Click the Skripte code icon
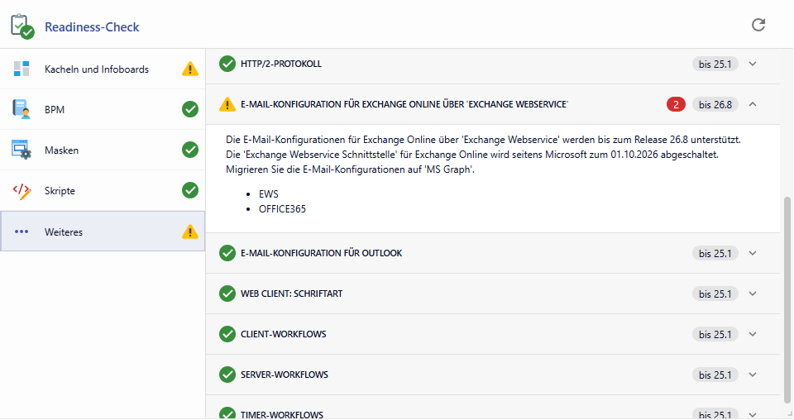The image size is (794, 420). 22,191
